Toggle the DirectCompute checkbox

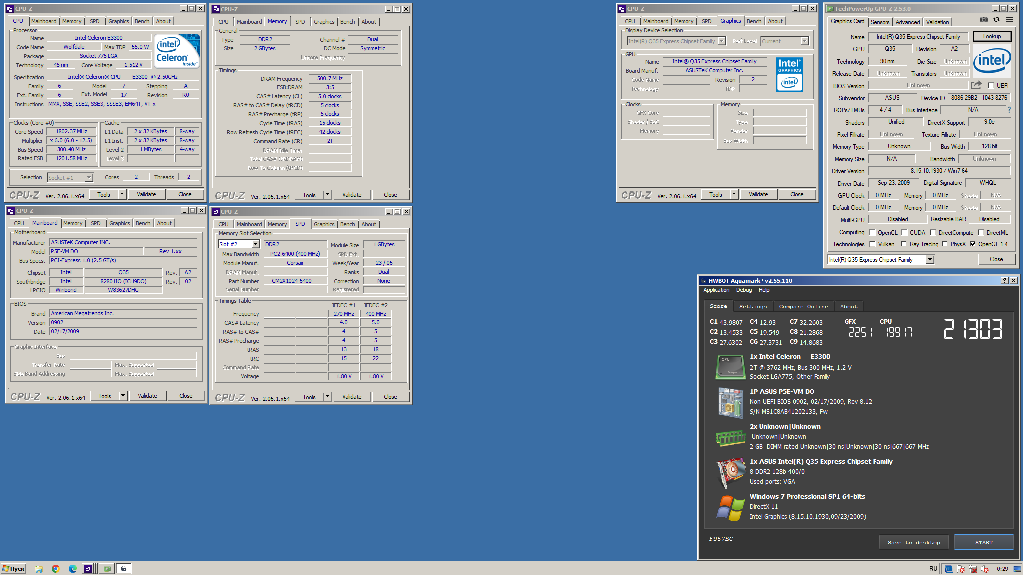coord(933,233)
